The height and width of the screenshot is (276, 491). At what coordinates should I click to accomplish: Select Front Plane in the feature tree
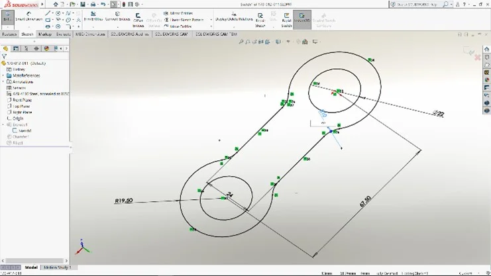[x=23, y=99]
